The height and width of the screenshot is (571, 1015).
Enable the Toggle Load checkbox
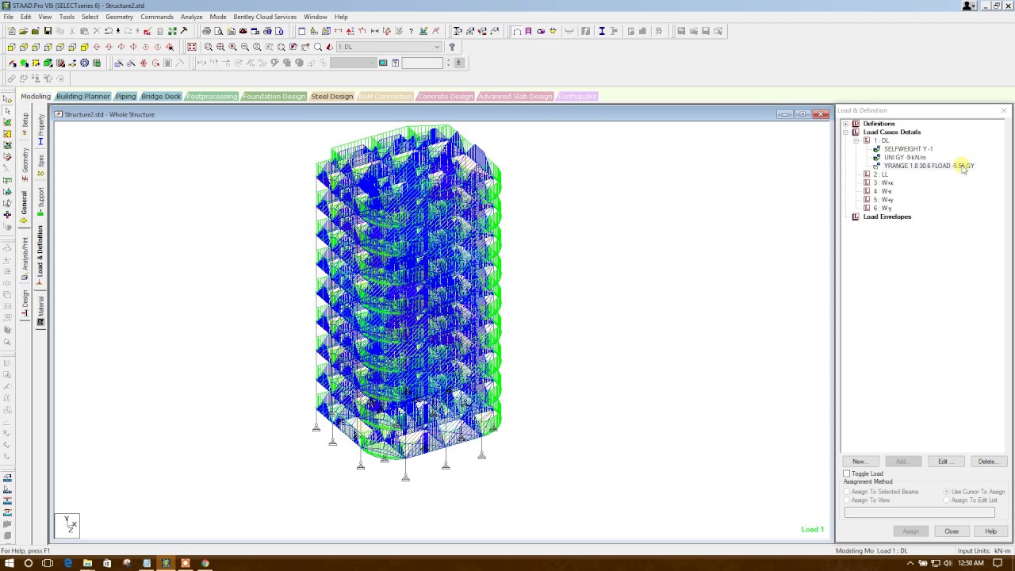[847, 473]
